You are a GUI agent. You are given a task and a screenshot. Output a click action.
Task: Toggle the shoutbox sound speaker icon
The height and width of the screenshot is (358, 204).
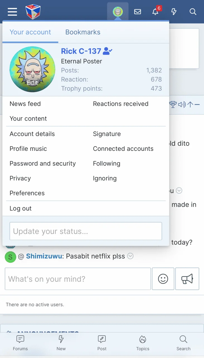[x=182, y=105]
